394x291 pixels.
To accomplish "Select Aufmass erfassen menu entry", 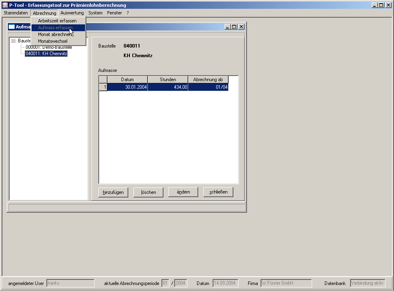I will click(55, 28).
